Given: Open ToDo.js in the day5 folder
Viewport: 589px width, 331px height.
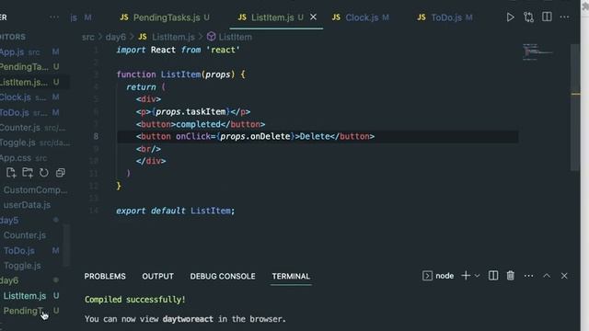Looking at the screenshot, I should point(19,251).
